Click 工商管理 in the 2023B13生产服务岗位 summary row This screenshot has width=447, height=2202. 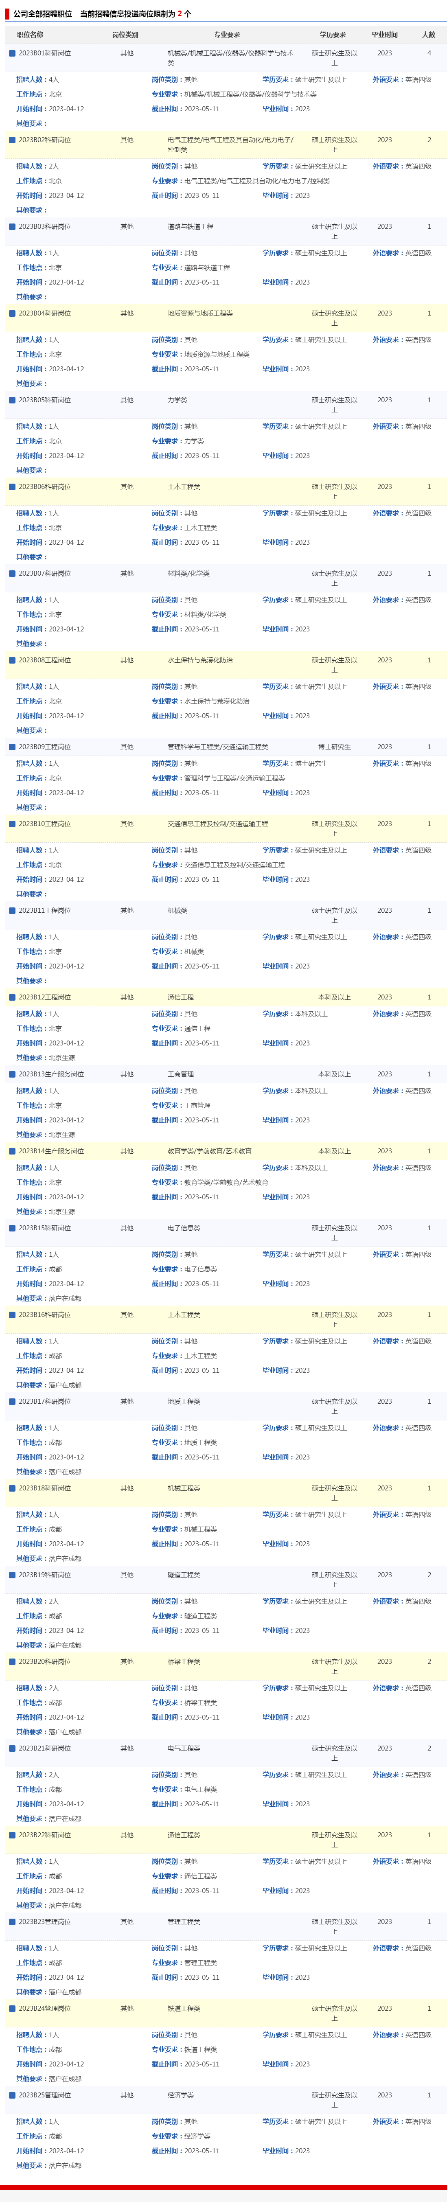pos(180,1074)
